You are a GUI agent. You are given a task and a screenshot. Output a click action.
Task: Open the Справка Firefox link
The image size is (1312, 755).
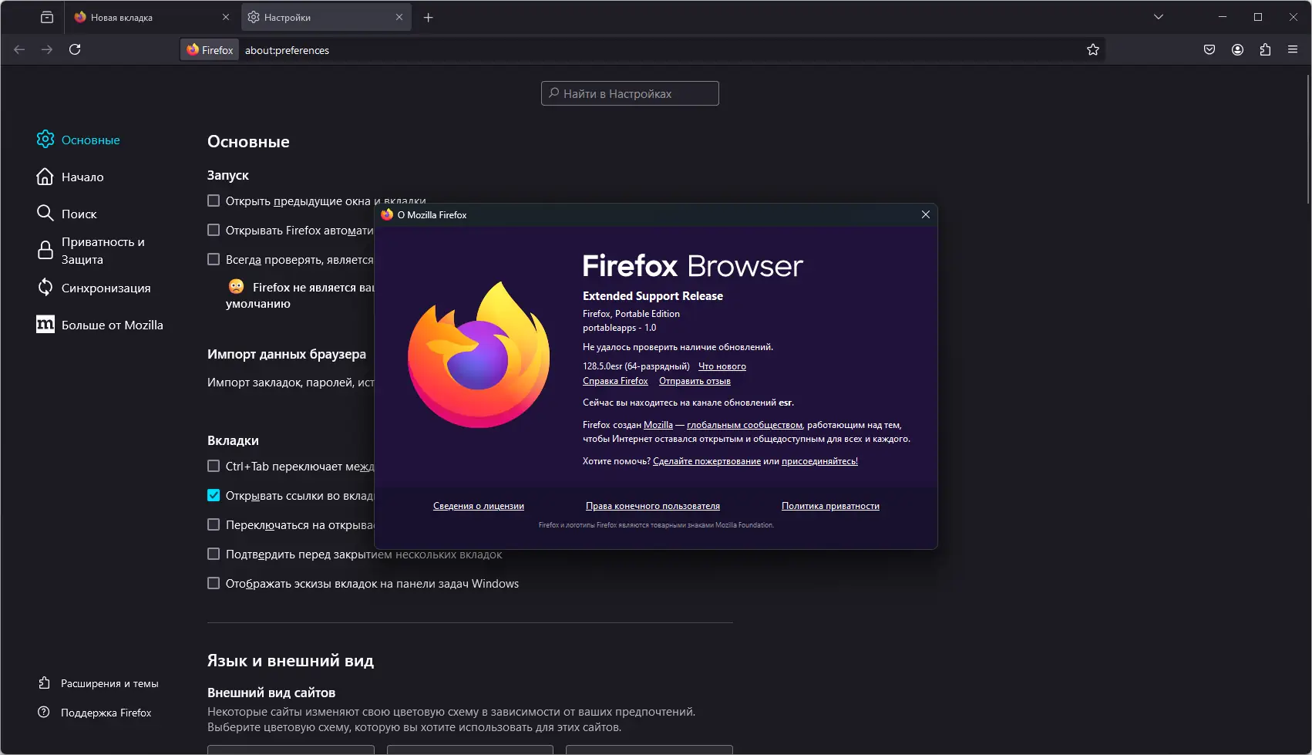(615, 381)
